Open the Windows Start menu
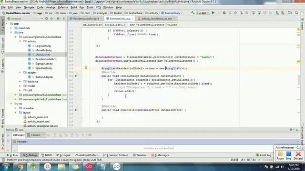 pos(5,167)
